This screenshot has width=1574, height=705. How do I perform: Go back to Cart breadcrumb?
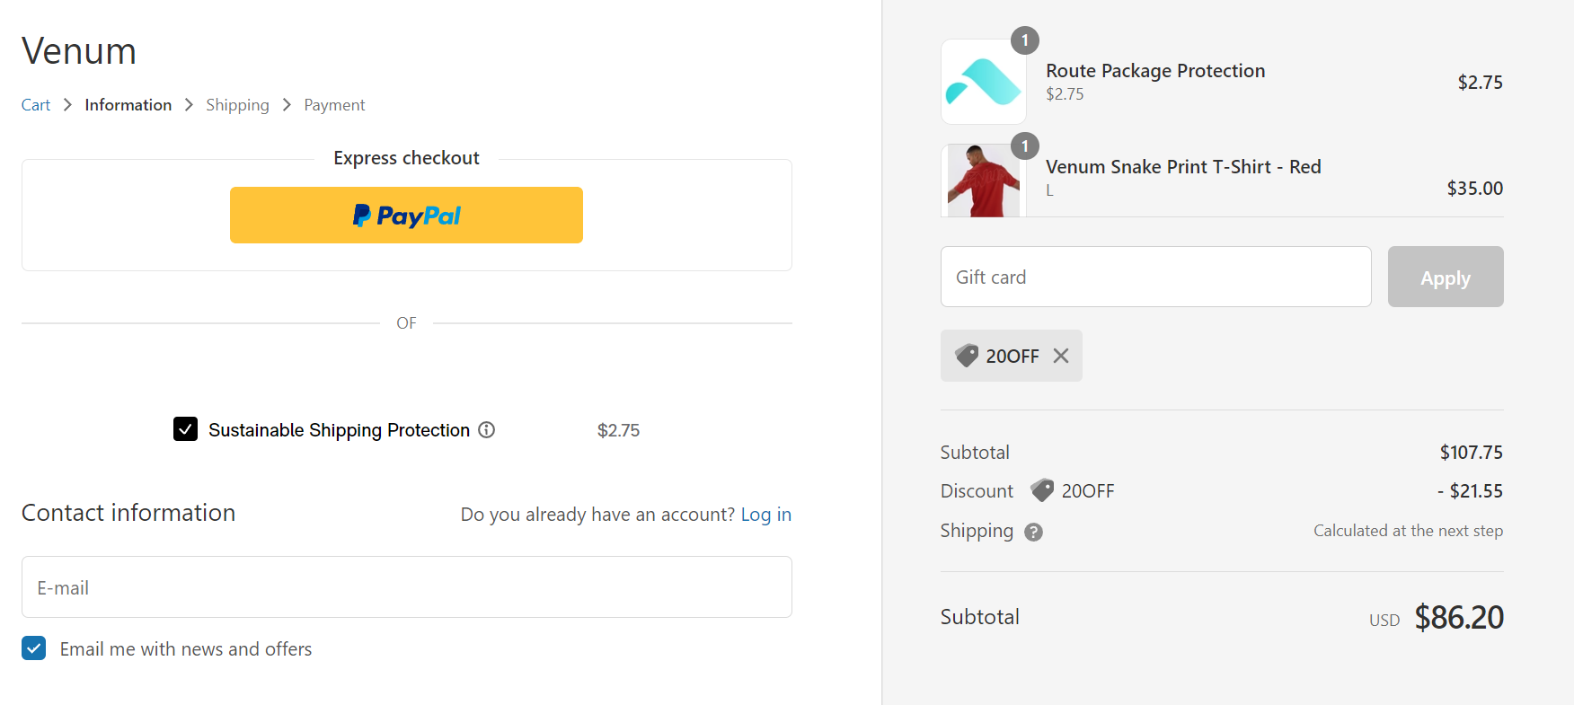click(36, 105)
